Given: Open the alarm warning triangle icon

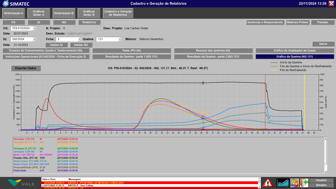Looking at the screenshot, I should pos(268,182).
